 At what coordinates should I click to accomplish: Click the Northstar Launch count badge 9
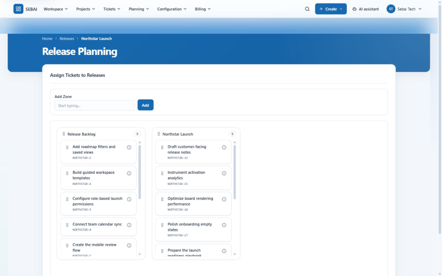click(232, 134)
